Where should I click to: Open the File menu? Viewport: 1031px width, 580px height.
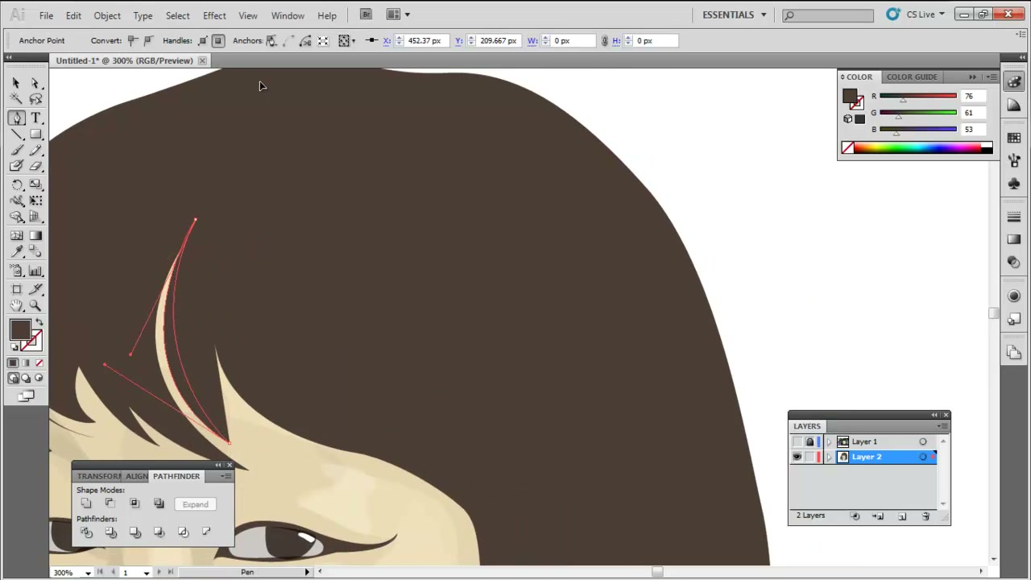[x=46, y=15]
